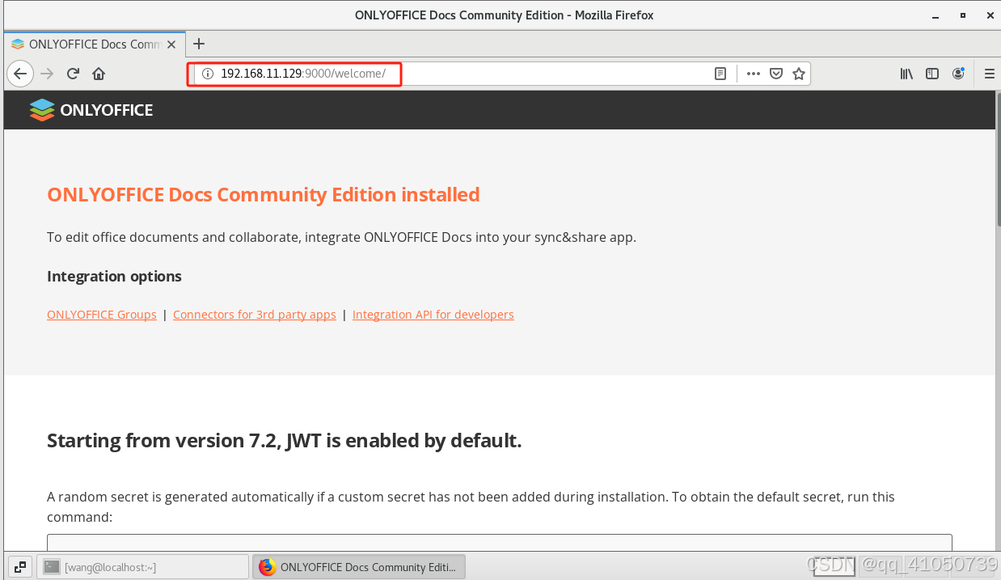Bookmark this page with star icon
Image resolution: width=1001 pixels, height=580 pixels.
pyautogui.click(x=799, y=74)
